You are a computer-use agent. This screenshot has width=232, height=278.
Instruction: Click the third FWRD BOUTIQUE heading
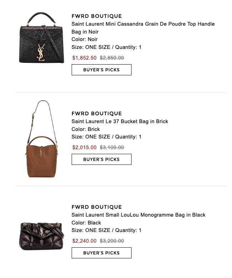coord(97,207)
